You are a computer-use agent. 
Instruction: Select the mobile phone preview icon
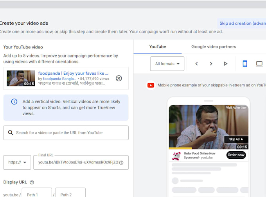245,64
